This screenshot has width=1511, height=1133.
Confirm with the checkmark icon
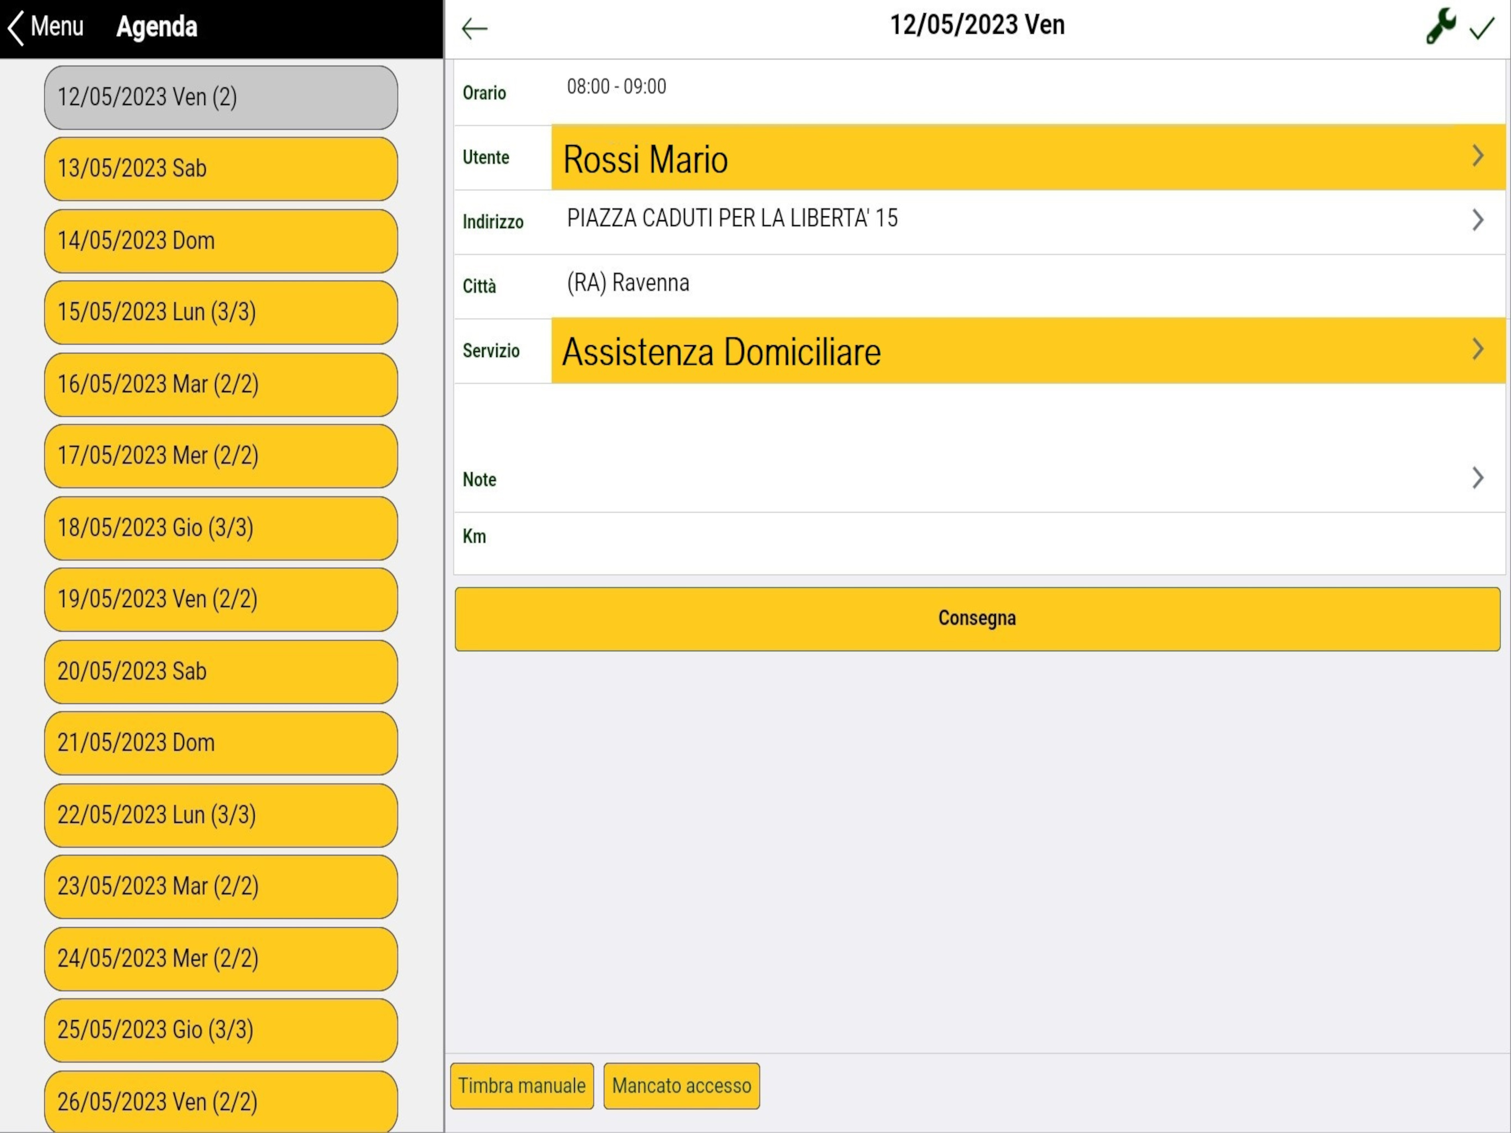pyautogui.click(x=1482, y=28)
